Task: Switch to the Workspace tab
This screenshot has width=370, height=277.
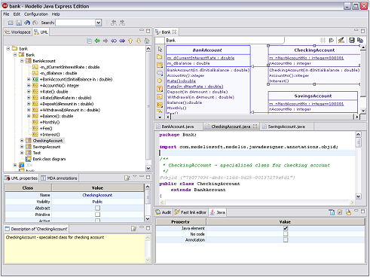Action: [17, 32]
